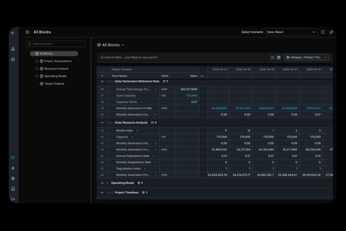
Task: Open the All Blocks ellipsis menu
Action: point(122,45)
